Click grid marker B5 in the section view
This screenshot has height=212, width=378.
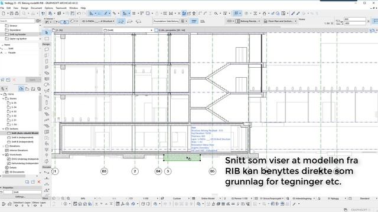click(213, 171)
